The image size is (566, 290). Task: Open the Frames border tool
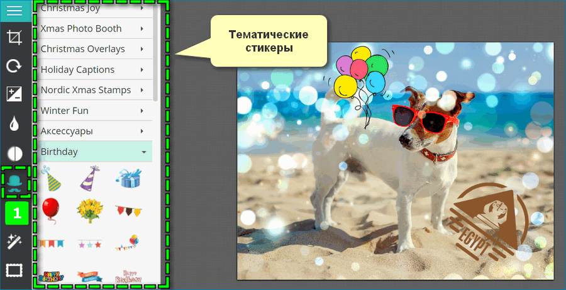pos(14,270)
